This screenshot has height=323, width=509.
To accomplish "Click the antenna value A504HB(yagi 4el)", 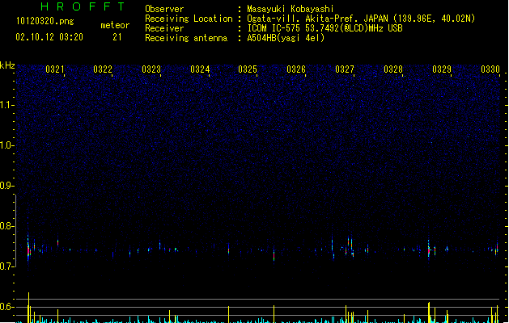I will point(286,38).
